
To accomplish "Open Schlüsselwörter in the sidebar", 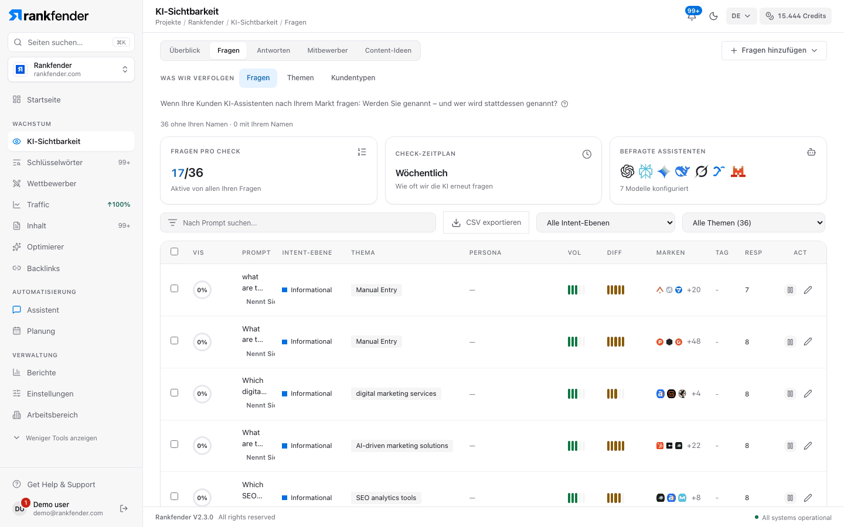I will (x=71, y=162).
